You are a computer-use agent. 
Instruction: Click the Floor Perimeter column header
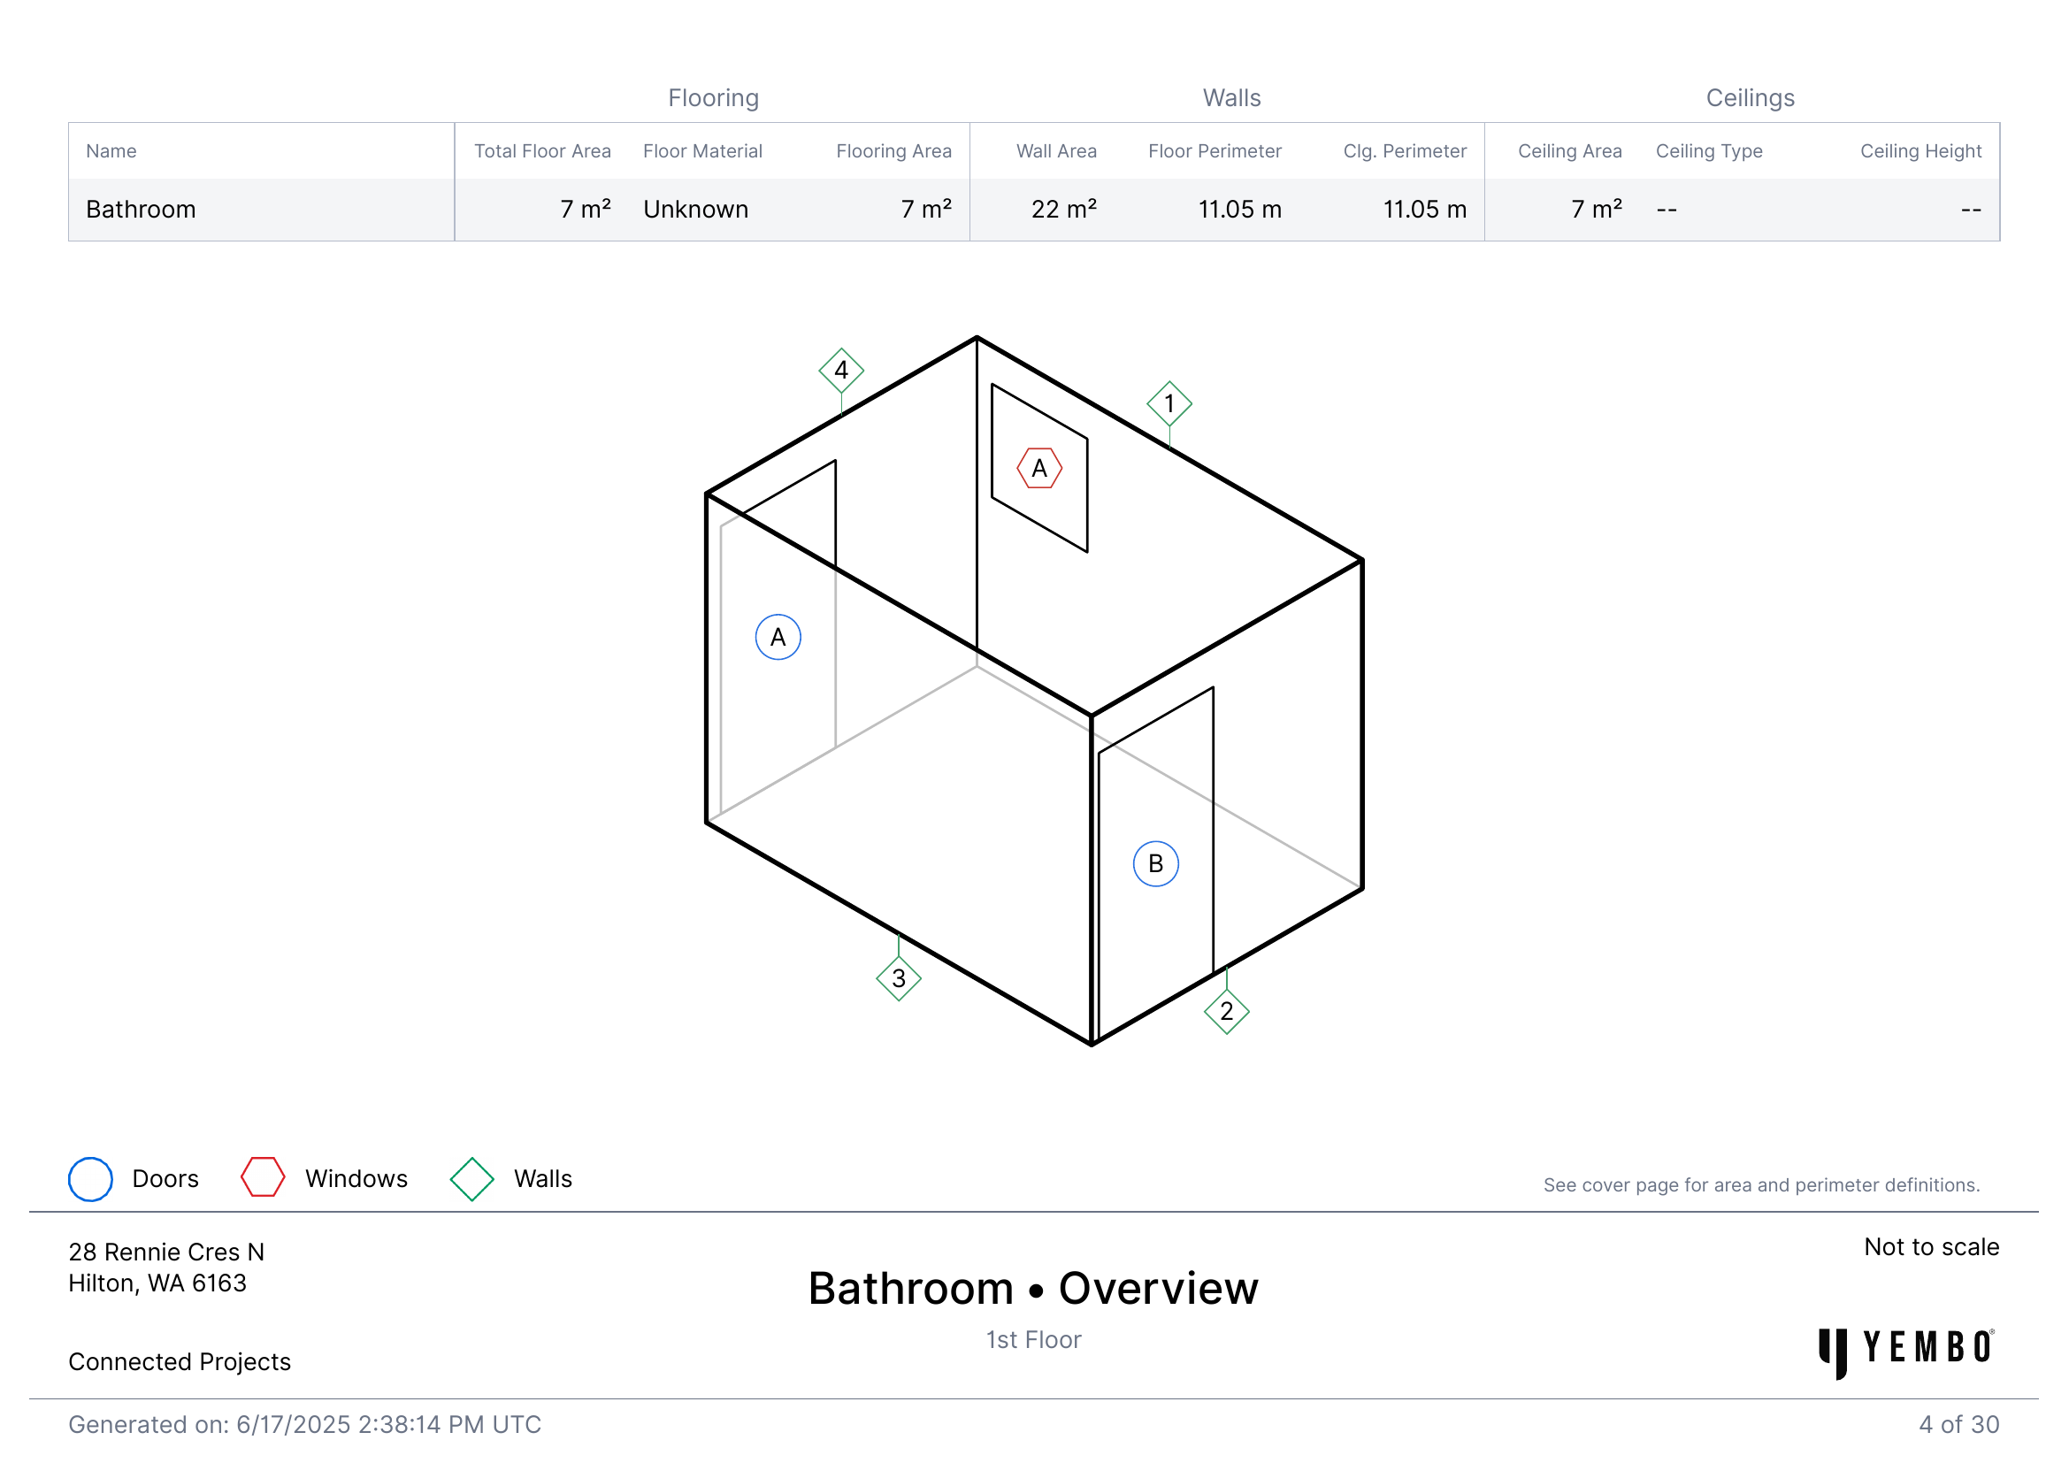pyautogui.click(x=1214, y=151)
